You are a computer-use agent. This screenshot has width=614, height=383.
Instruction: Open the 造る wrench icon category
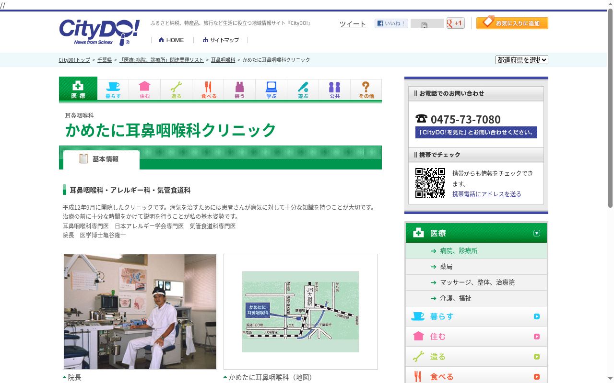click(177, 90)
